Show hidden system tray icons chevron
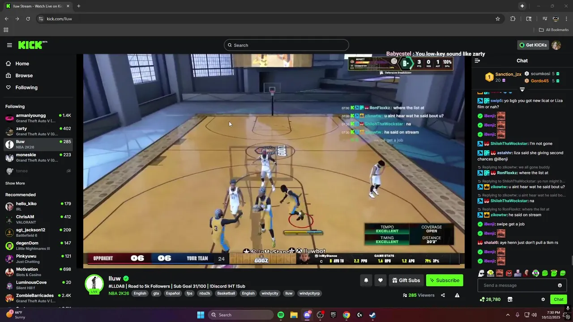Viewport: 573px width, 322px height. point(508,315)
